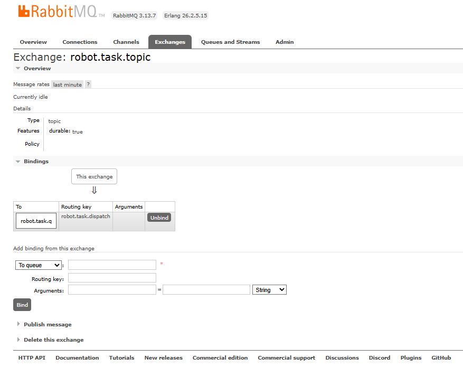Expand the Publish message section
The image size is (463, 367).
click(x=48, y=324)
